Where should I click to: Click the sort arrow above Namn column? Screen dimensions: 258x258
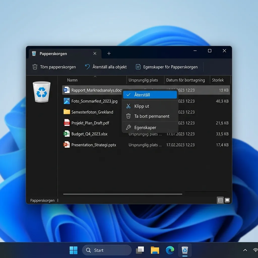95,77
